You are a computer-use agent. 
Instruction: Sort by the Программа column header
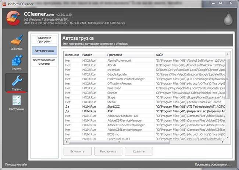coord(130,55)
